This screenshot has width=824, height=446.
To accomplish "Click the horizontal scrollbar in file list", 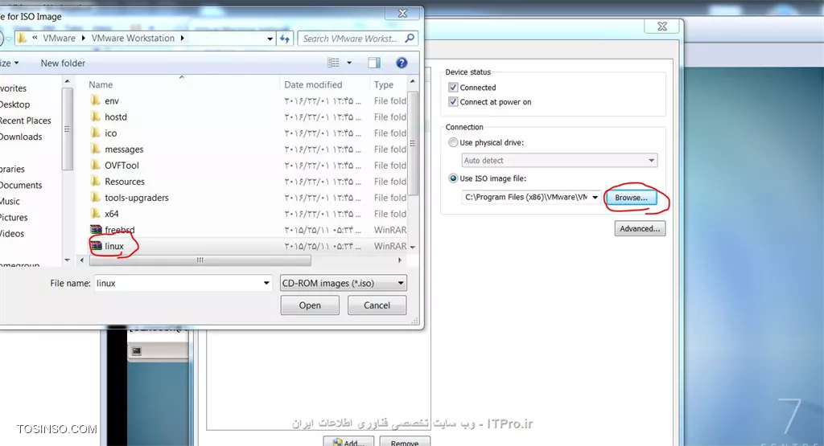I will point(200,260).
